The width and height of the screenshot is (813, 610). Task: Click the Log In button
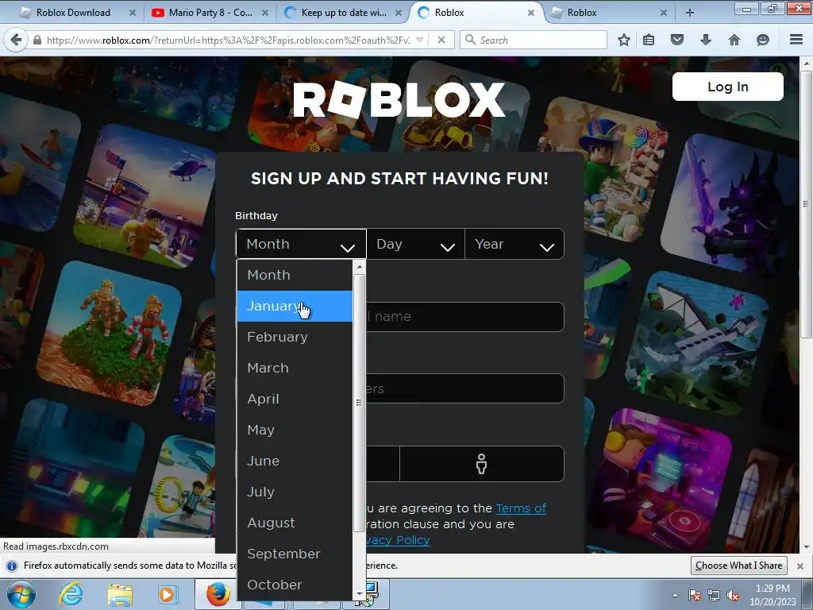pyautogui.click(x=727, y=87)
